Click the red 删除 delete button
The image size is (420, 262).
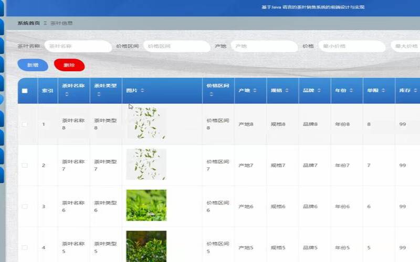coord(69,65)
